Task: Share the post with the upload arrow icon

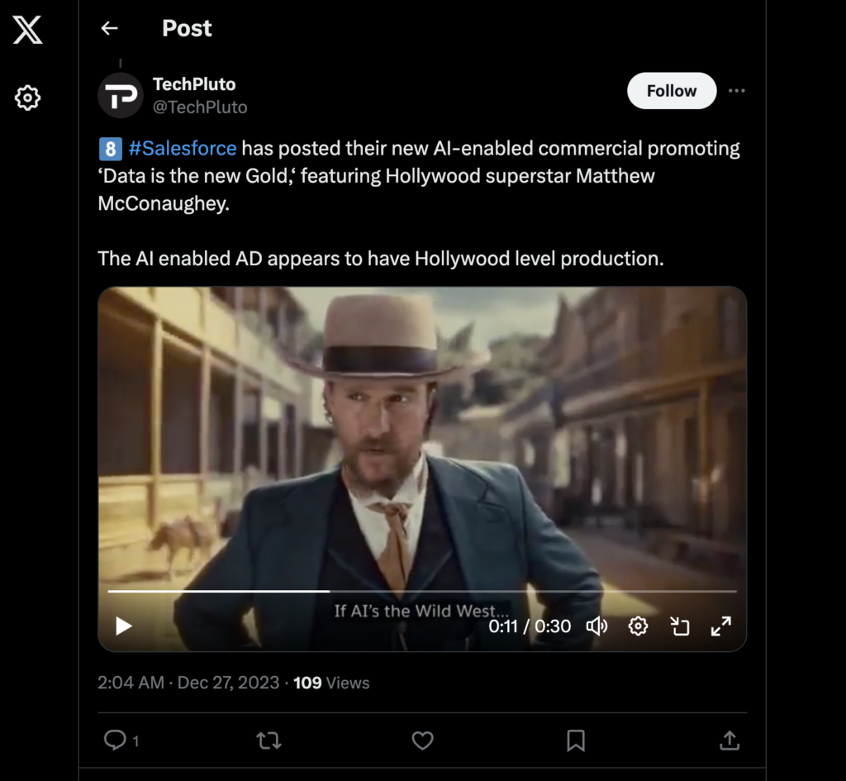Action: tap(730, 740)
